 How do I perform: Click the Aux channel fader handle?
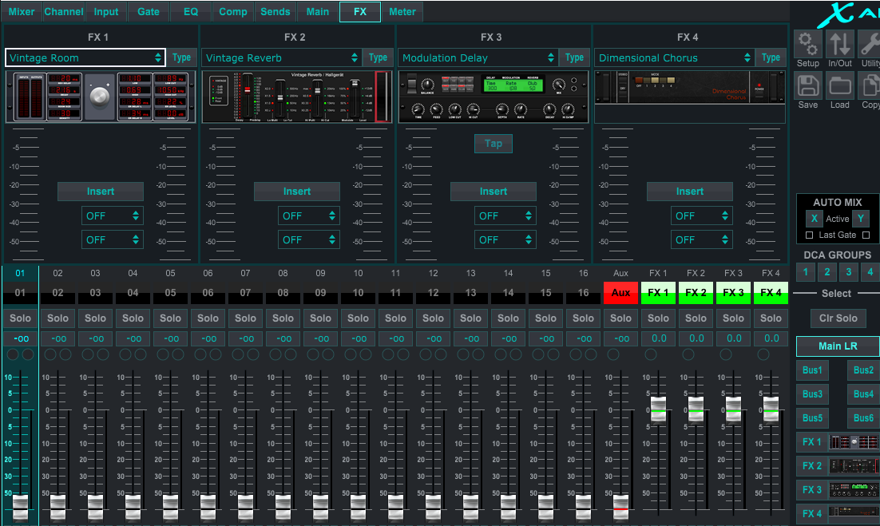pyautogui.click(x=620, y=506)
